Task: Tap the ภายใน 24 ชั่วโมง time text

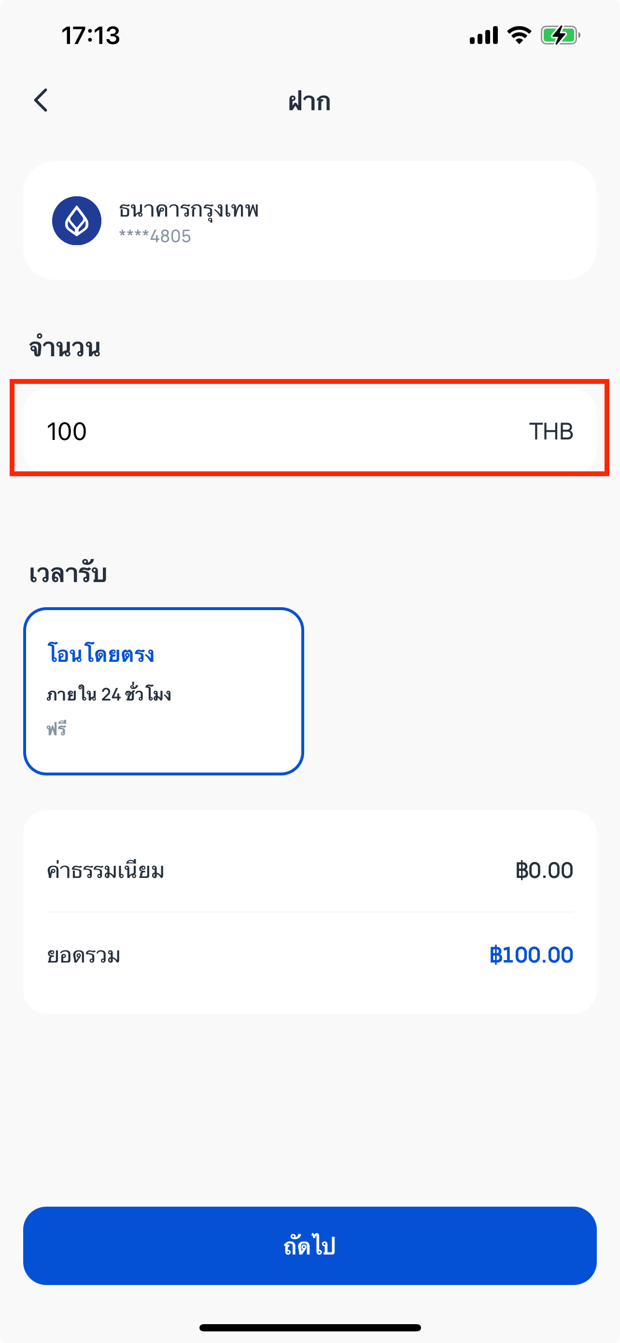Action: [109, 694]
